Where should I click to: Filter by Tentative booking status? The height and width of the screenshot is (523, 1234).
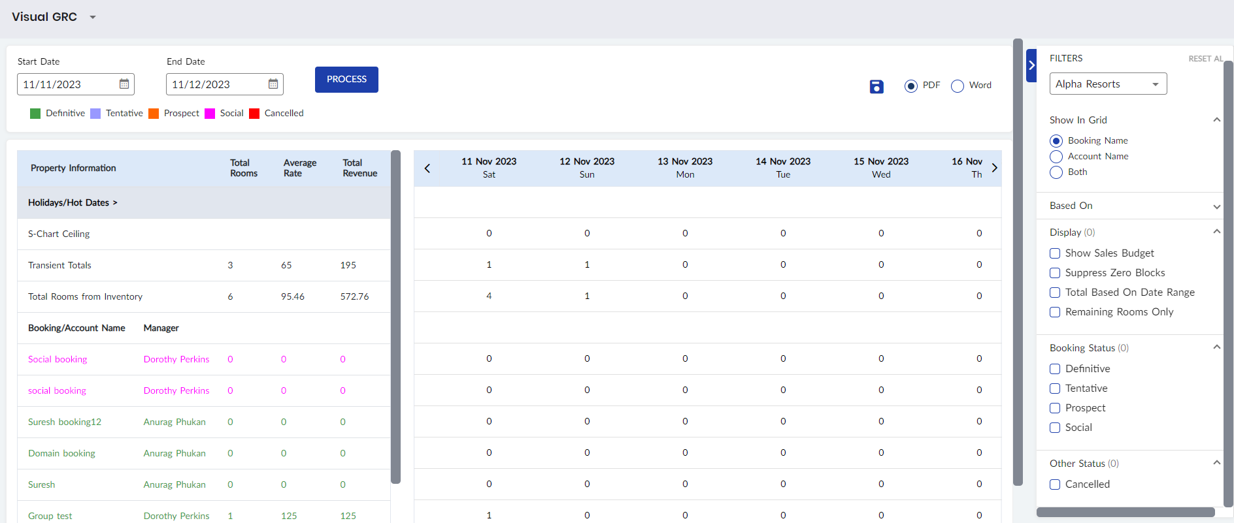1055,388
